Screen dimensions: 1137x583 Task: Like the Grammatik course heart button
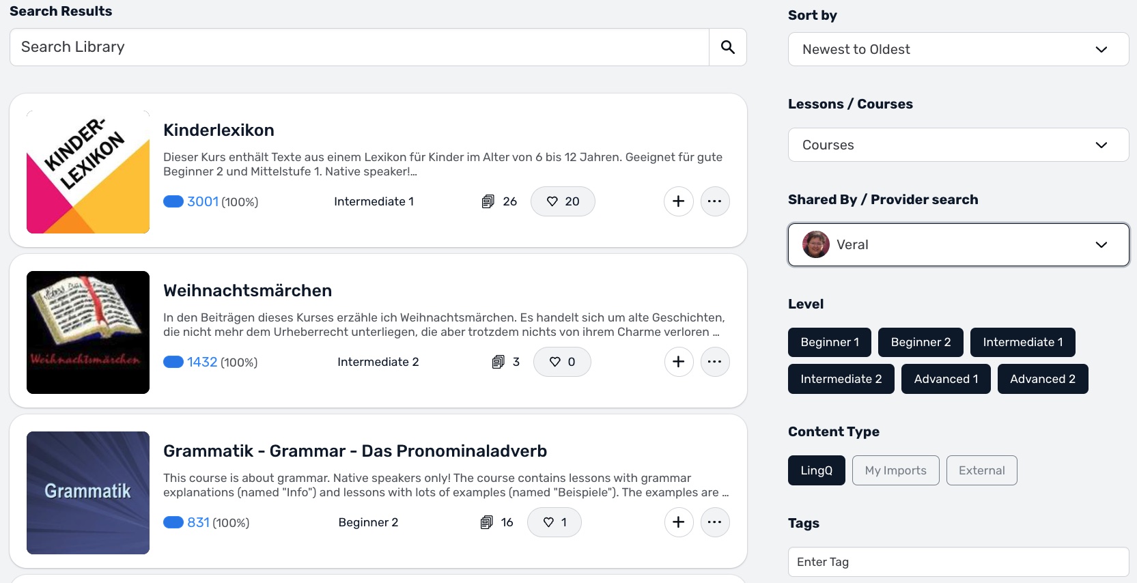point(555,522)
